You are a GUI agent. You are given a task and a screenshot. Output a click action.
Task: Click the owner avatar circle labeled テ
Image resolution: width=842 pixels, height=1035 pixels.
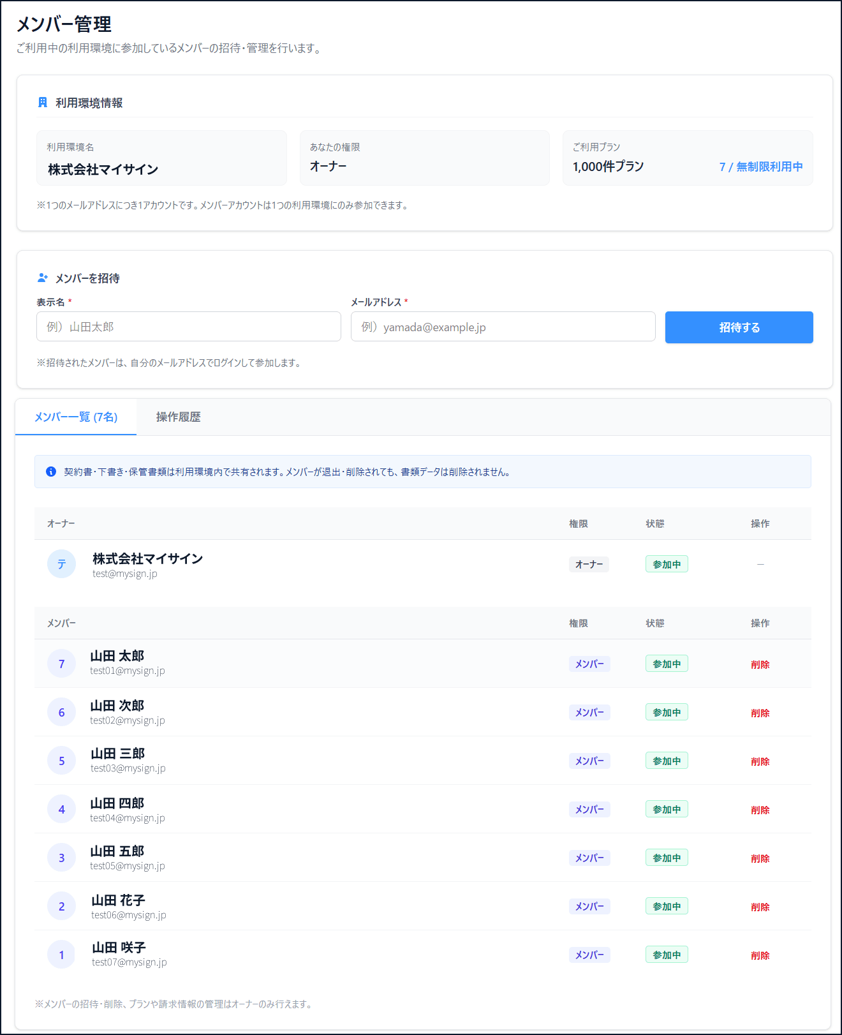62,564
